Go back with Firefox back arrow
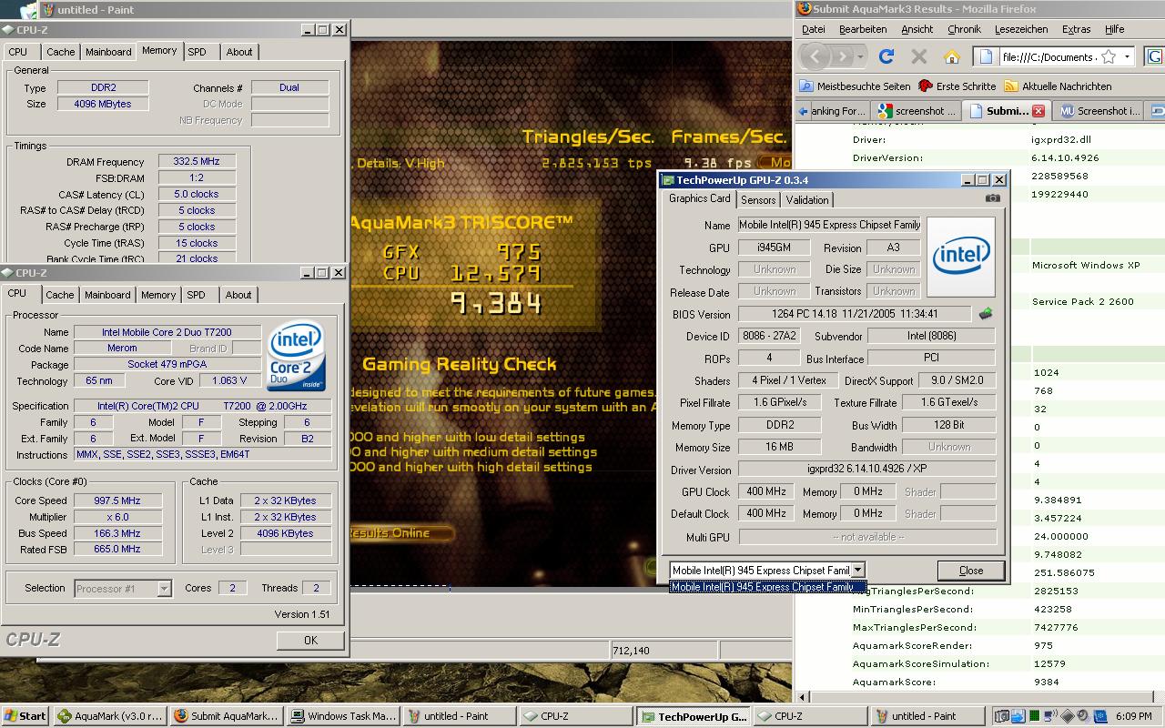1165x728 pixels. click(815, 56)
